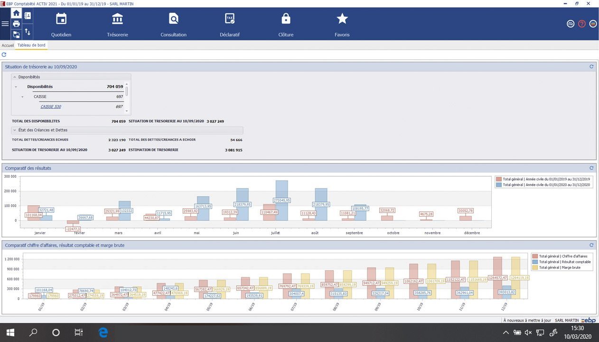This screenshot has width=599, height=342.
Task: Click the red 2019 legend color swatch
Action: (499, 179)
